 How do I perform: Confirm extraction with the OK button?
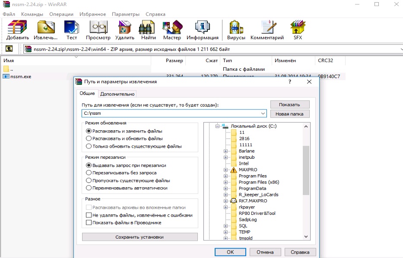click(230, 252)
